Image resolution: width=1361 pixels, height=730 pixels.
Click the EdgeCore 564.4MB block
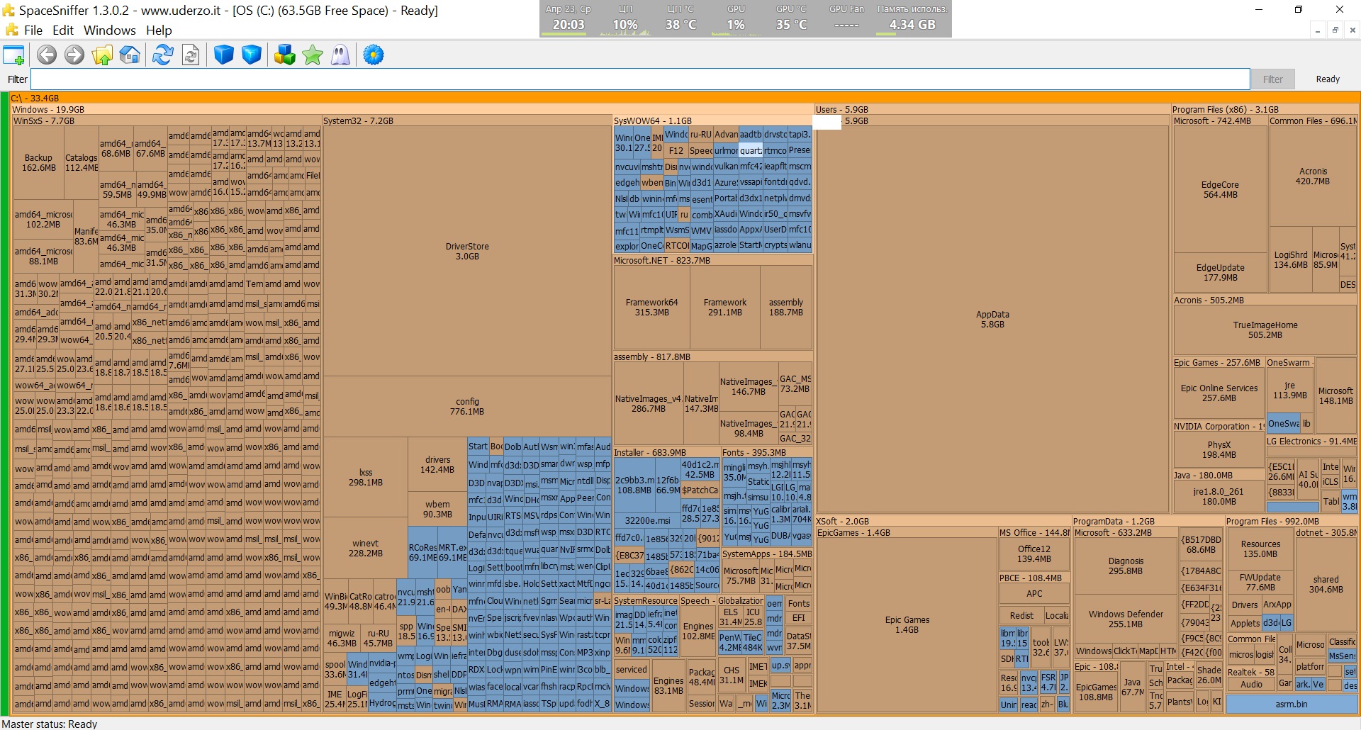(1220, 189)
